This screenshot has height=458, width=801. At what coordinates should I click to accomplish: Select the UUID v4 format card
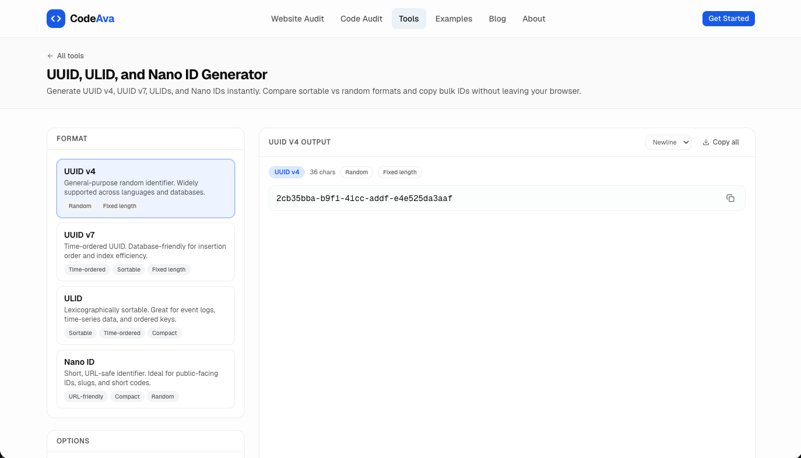[x=146, y=189]
